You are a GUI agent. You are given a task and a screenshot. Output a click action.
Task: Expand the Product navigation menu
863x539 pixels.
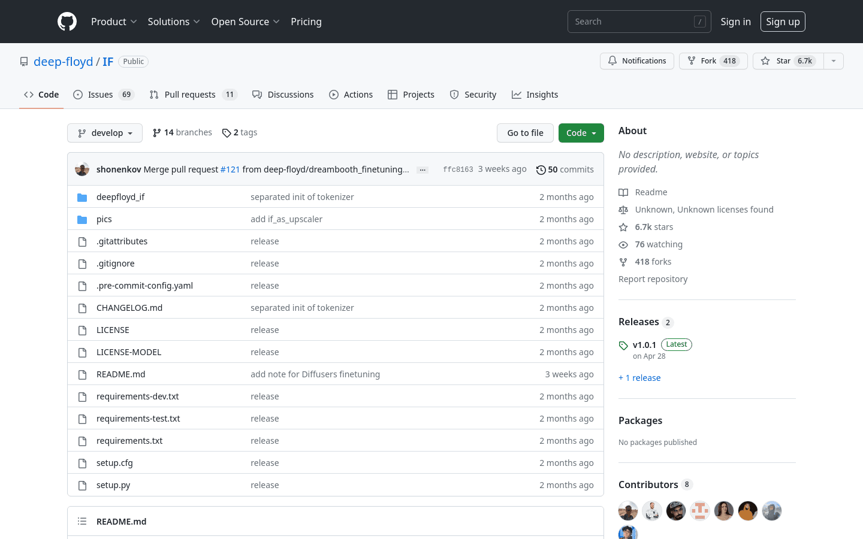pyautogui.click(x=114, y=22)
